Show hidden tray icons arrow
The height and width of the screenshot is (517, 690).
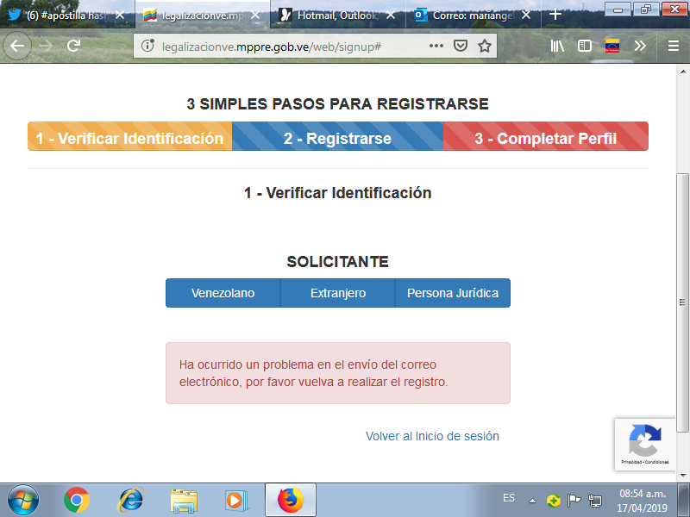532,501
